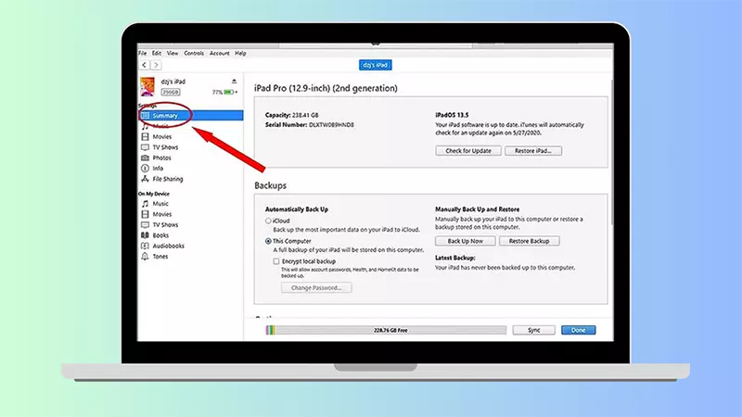
Task: Eject dzj's iPad via eject icon
Action: click(x=234, y=82)
